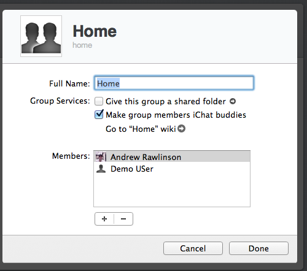Screen dimensions: 307x271
Task: Click Andrew Rawlinson's avatar picture
Action: (x=101, y=157)
